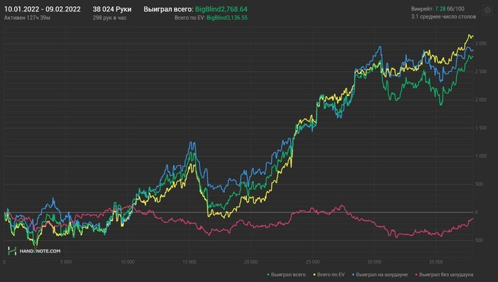498x282 pixels.
Task: Select total won value 'BigBlind2,768.64'
Action: (x=221, y=9)
